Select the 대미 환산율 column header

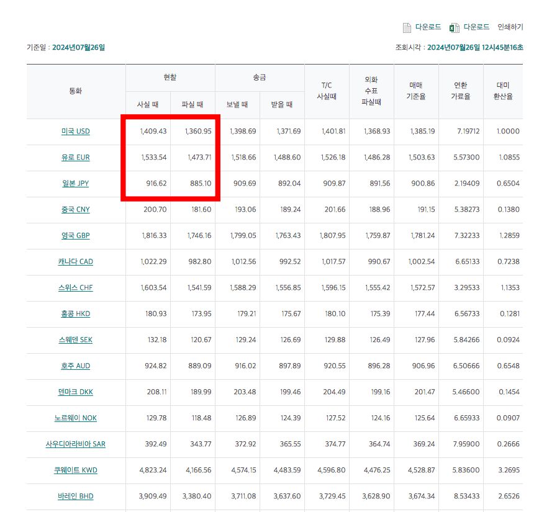[x=504, y=91]
